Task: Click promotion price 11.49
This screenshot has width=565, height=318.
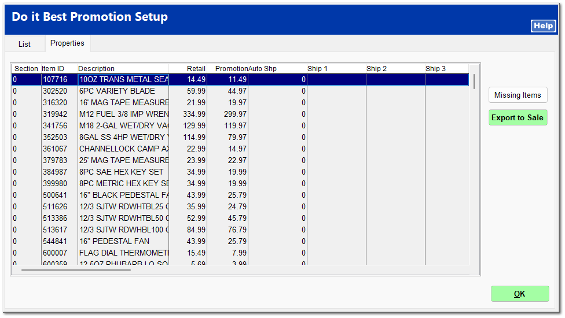Action: 237,80
